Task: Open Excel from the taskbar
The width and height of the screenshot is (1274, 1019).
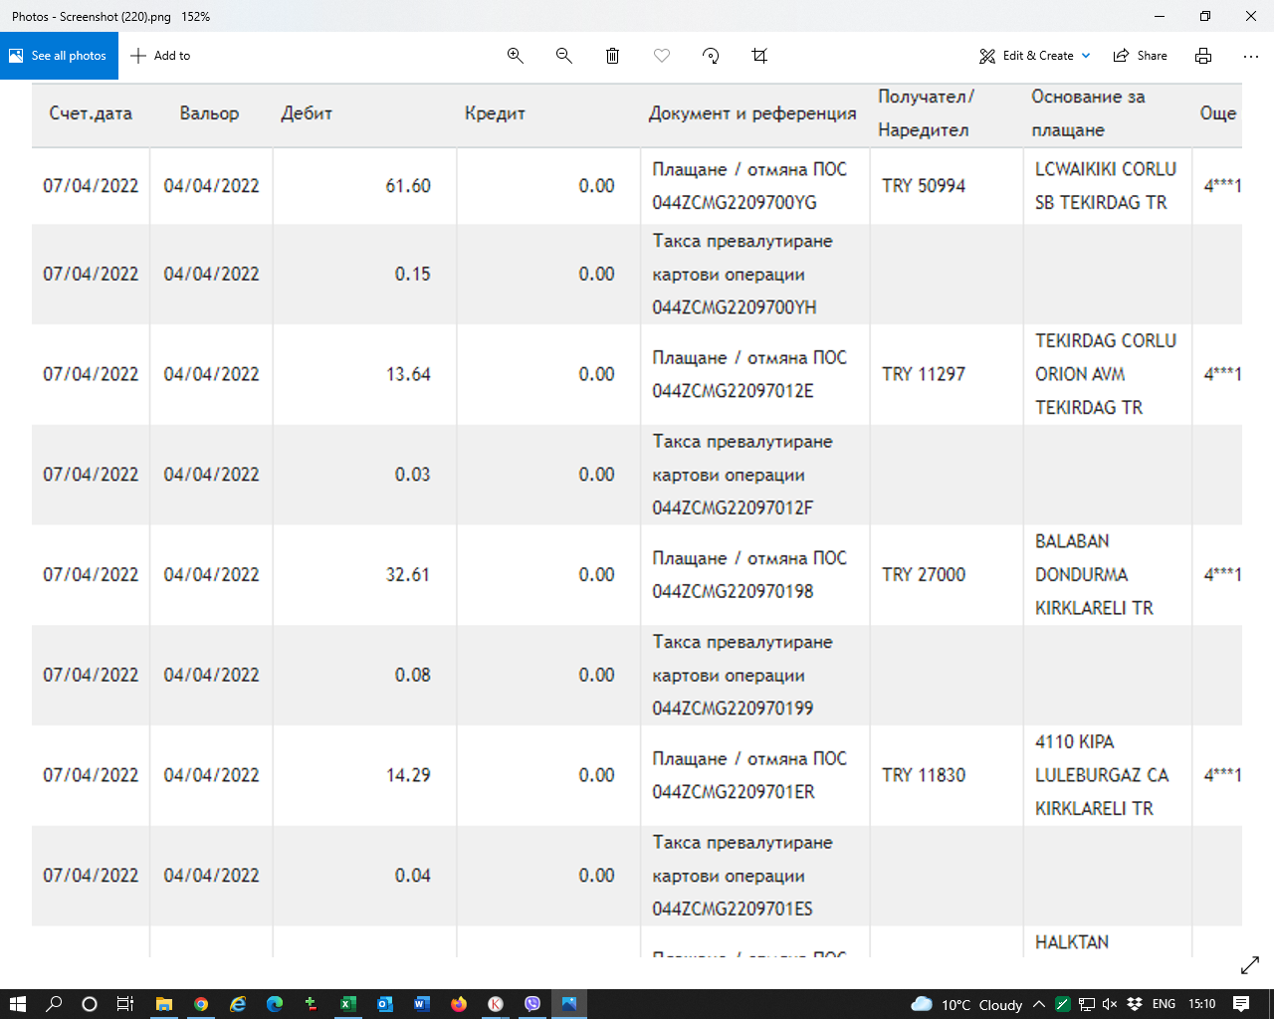Action: point(347,1004)
